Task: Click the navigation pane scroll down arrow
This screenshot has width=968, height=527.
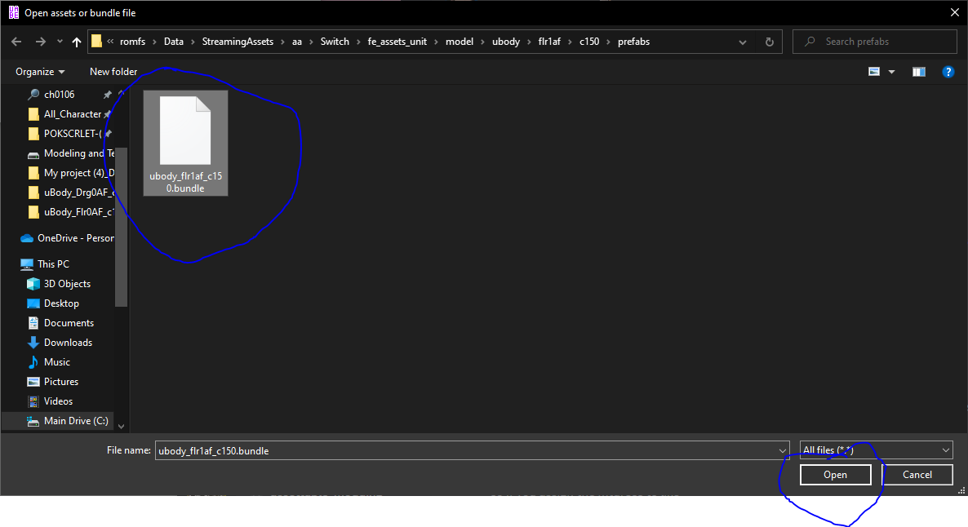Action: point(121,427)
